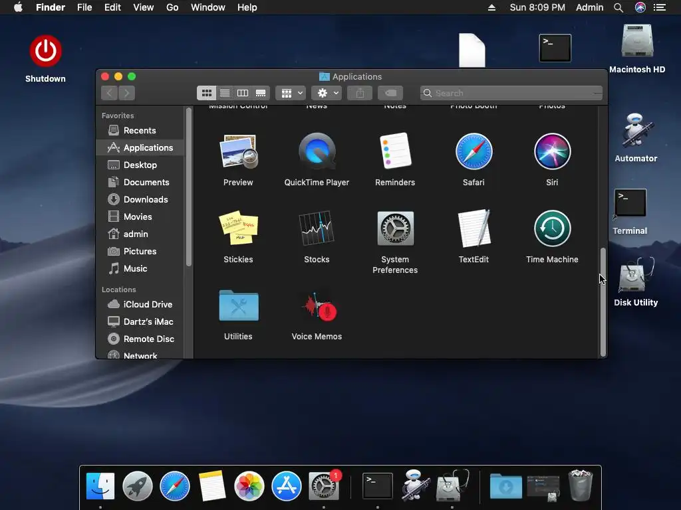Open Safari from the Applications window
The image size is (681, 510).
[x=474, y=151]
